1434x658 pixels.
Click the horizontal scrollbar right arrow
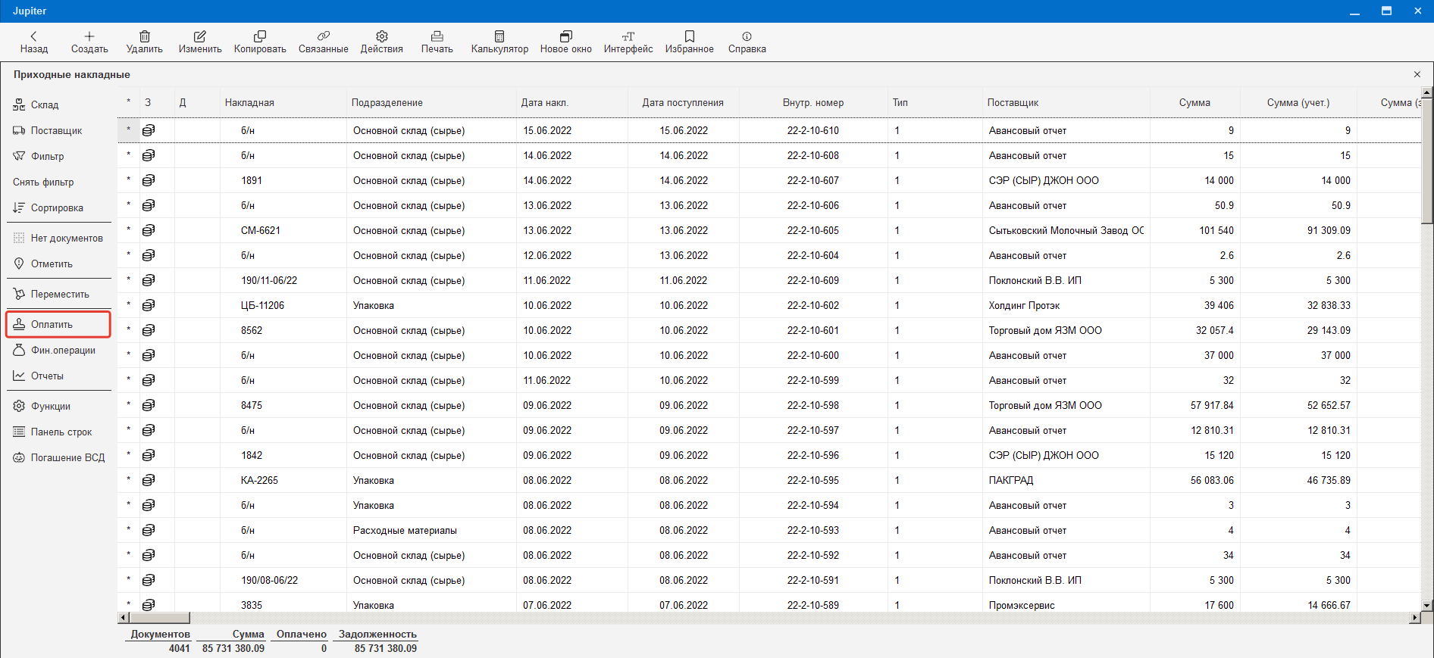coord(1414,618)
